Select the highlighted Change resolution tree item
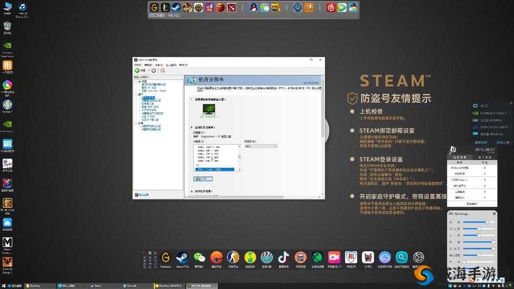This screenshot has width=514, height=289. pos(148,98)
